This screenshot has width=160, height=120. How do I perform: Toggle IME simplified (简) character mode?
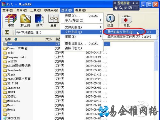tap(126, 8)
